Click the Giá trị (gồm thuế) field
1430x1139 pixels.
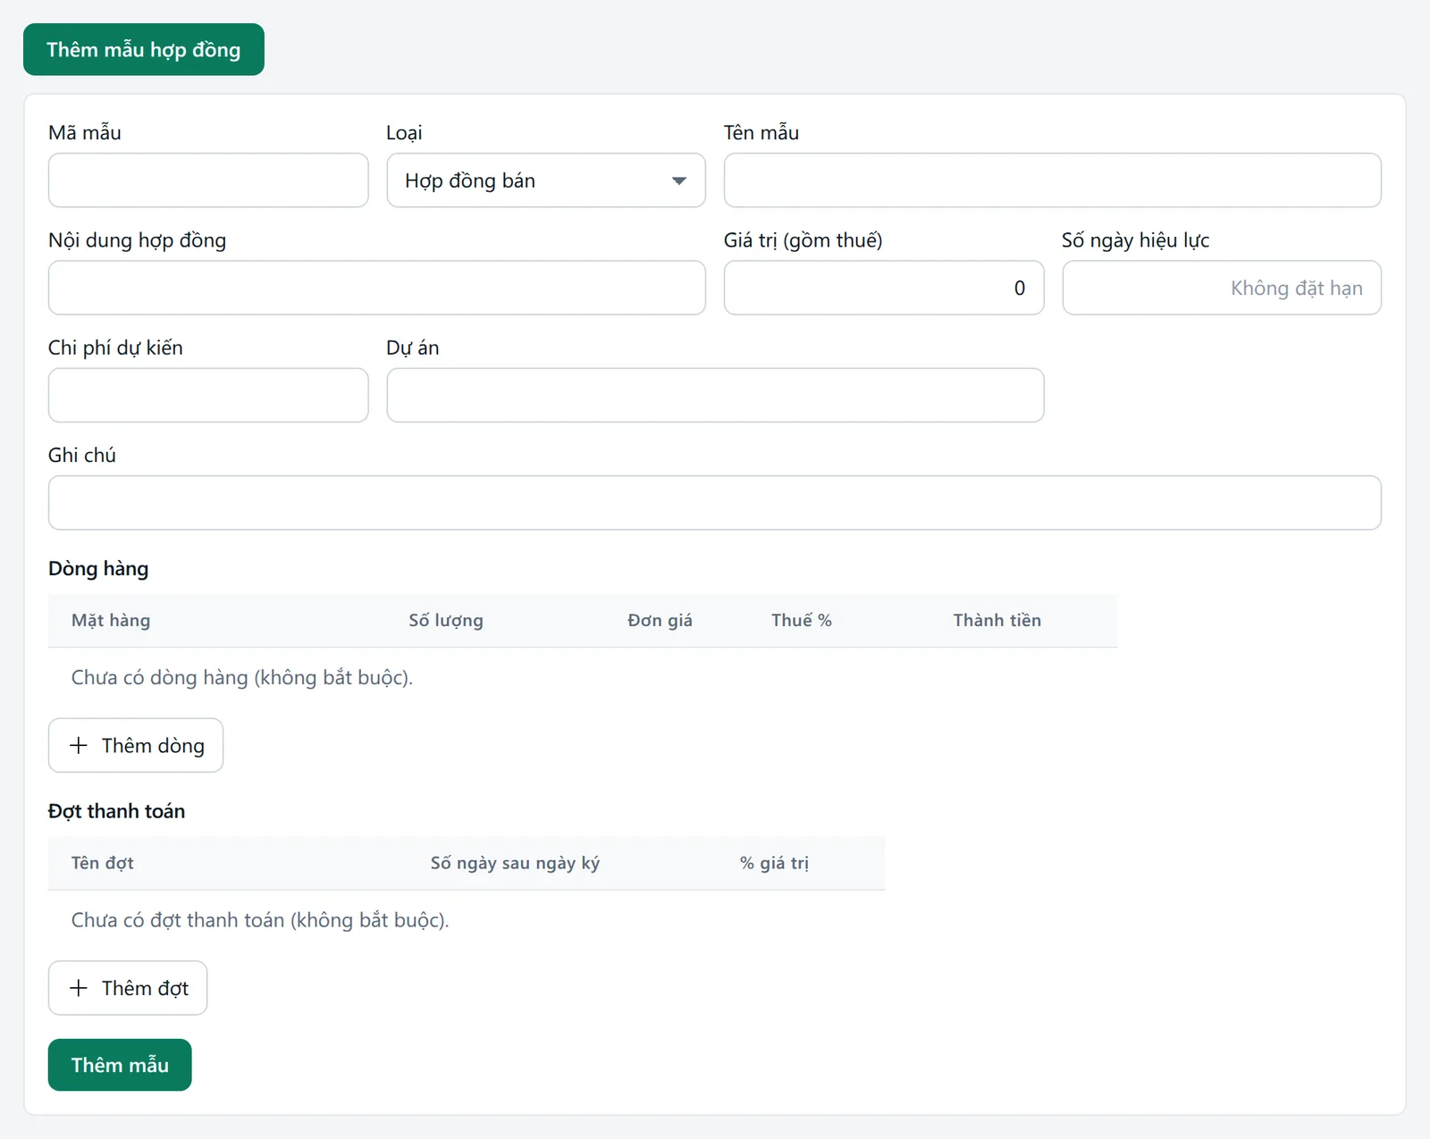click(884, 288)
